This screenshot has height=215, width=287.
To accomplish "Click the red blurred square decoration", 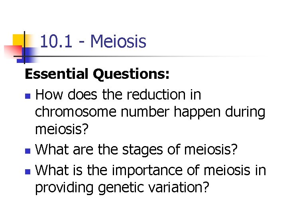I will (x=11, y=51).
